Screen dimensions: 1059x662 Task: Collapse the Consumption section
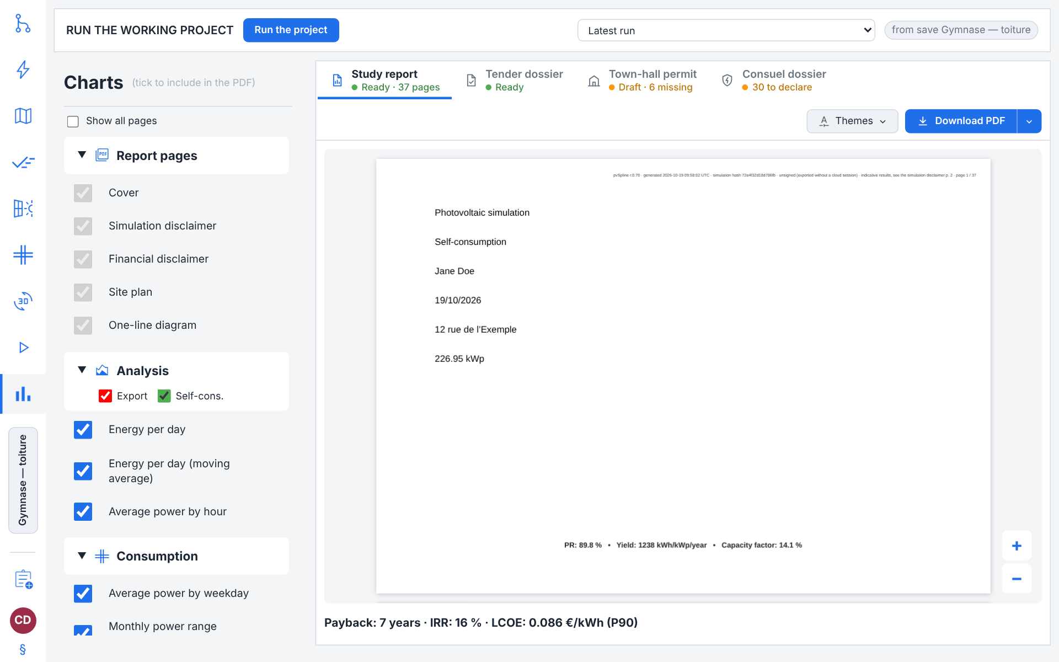tap(82, 556)
